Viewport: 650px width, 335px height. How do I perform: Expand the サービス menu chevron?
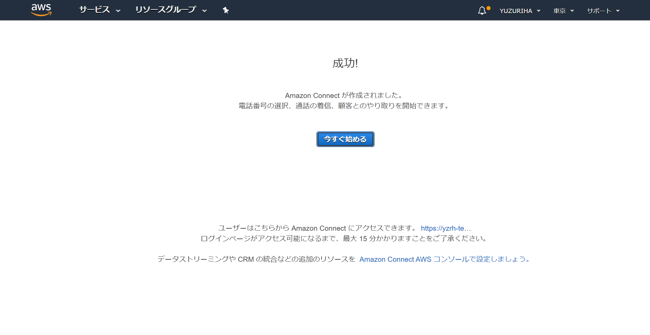tap(118, 11)
